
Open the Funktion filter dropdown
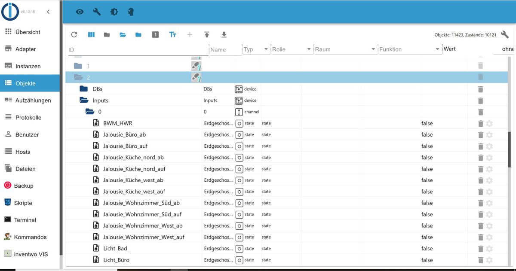tap(410, 49)
